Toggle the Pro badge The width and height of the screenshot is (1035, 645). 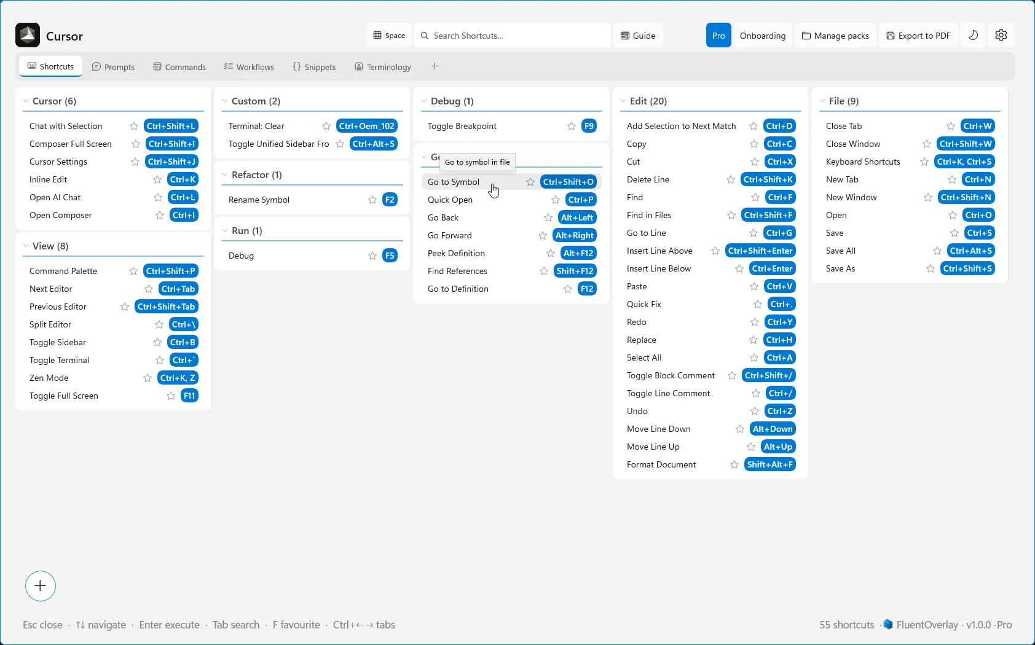click(x=718, y=35)
